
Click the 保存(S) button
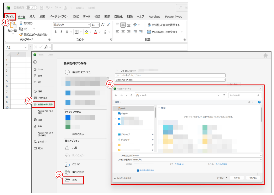(x=237, y=178)
